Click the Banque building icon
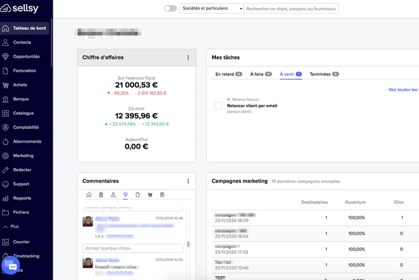 click(x=5, y=99)
